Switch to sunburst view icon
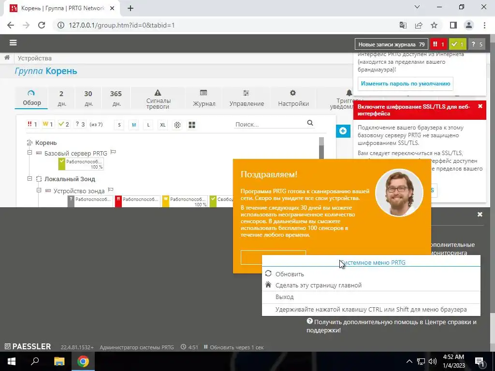495x371 pixels. 177,125
